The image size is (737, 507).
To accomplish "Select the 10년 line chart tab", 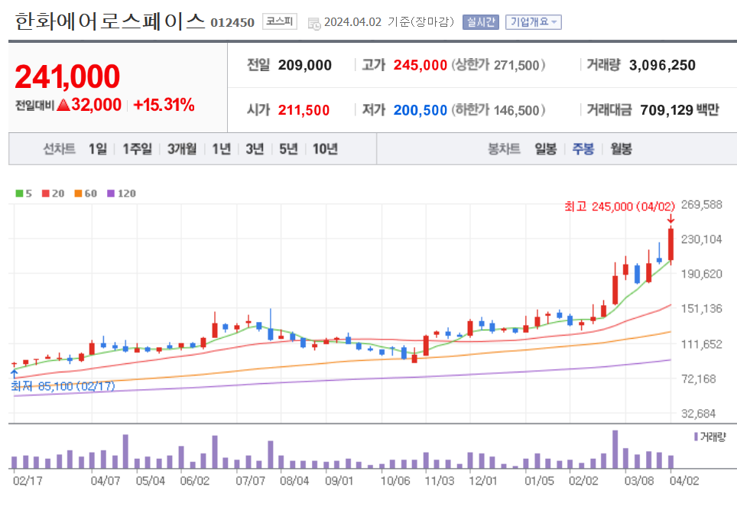I will pyautogui.click(x=325, y=149).
